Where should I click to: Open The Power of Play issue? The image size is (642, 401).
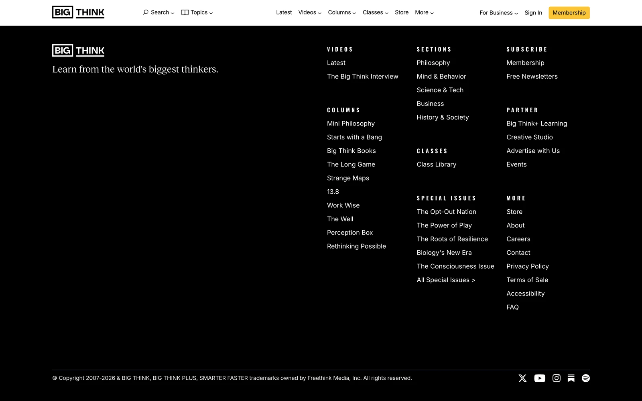tap(444, 226)
